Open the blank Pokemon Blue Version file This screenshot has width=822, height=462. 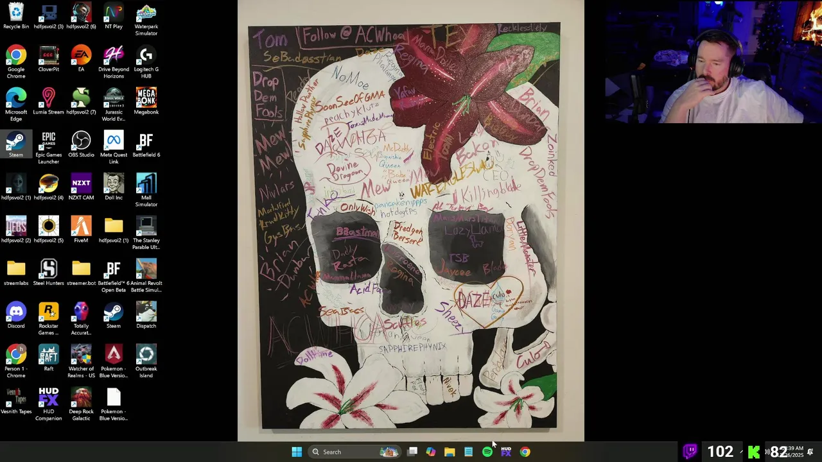(114, 405)
